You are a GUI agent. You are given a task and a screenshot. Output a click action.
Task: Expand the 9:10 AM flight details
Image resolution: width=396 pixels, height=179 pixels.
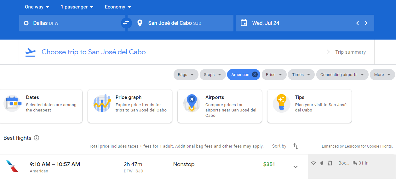click(296, 167)
